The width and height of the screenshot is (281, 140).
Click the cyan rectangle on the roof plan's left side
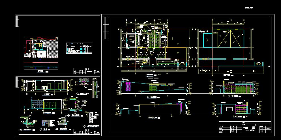click(207, 41)
